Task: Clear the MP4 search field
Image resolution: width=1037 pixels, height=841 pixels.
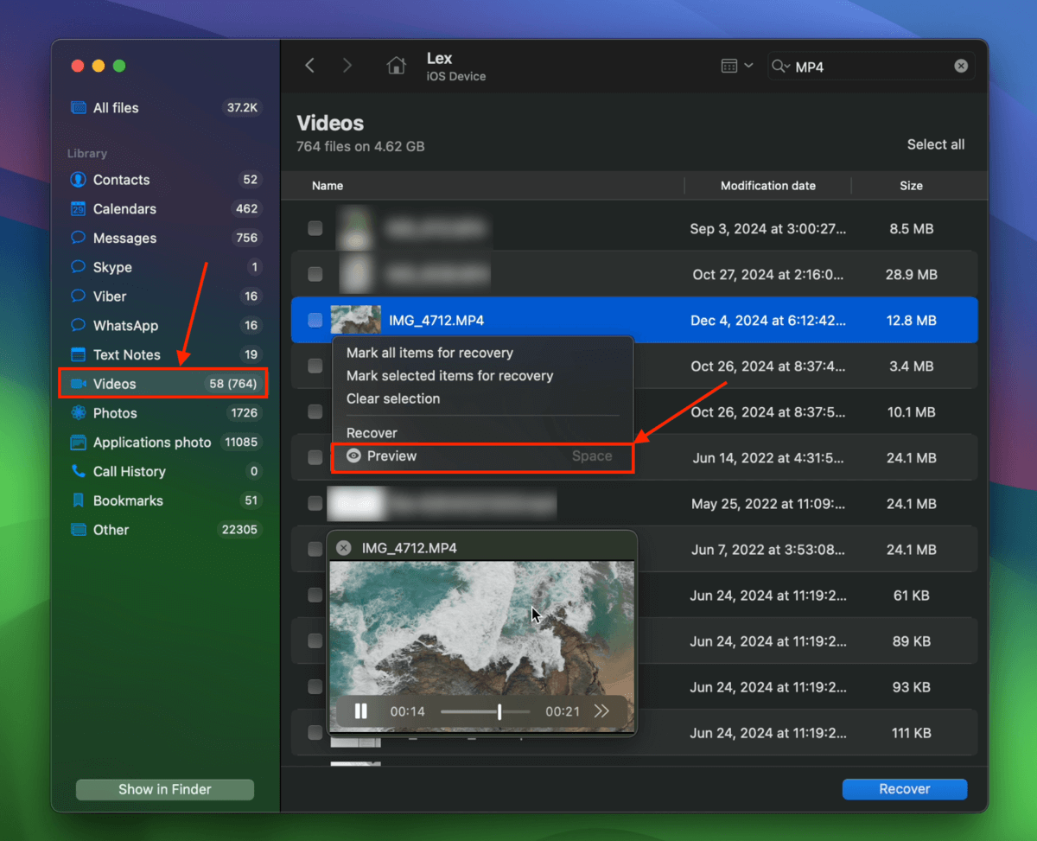Action: (961, 67)
